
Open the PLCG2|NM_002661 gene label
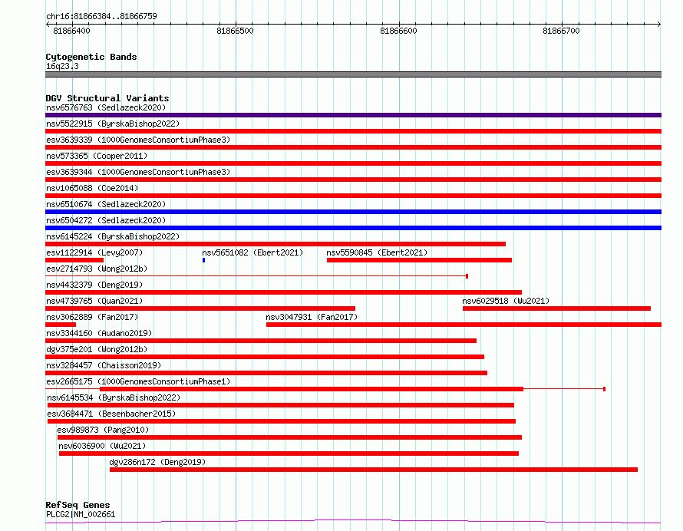81,514
